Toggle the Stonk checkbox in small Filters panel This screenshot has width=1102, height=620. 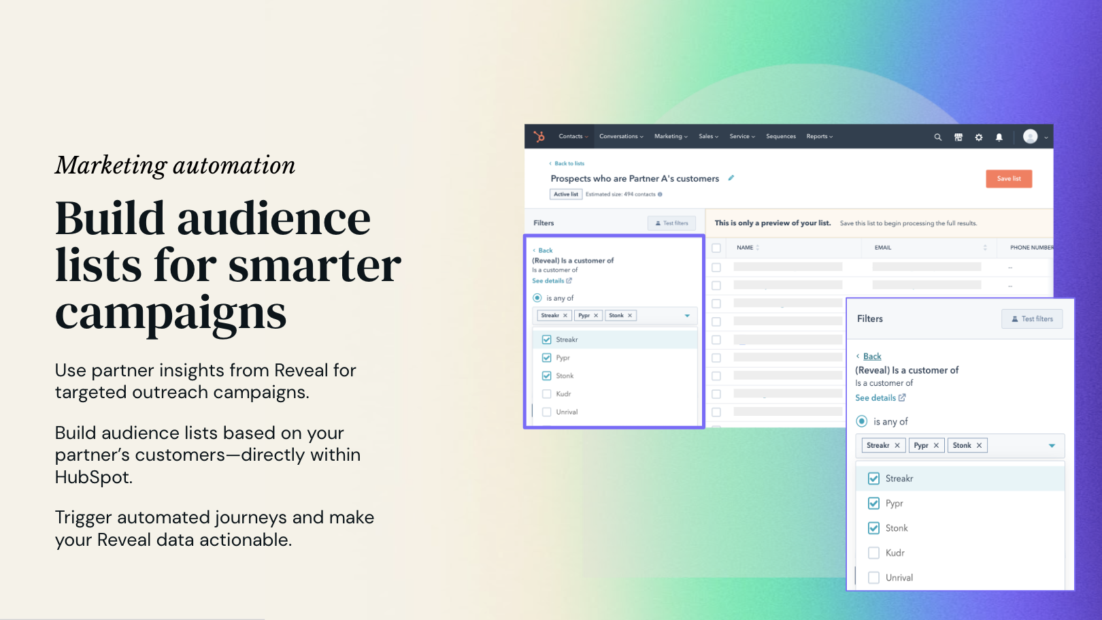click(x=547, y=376)
